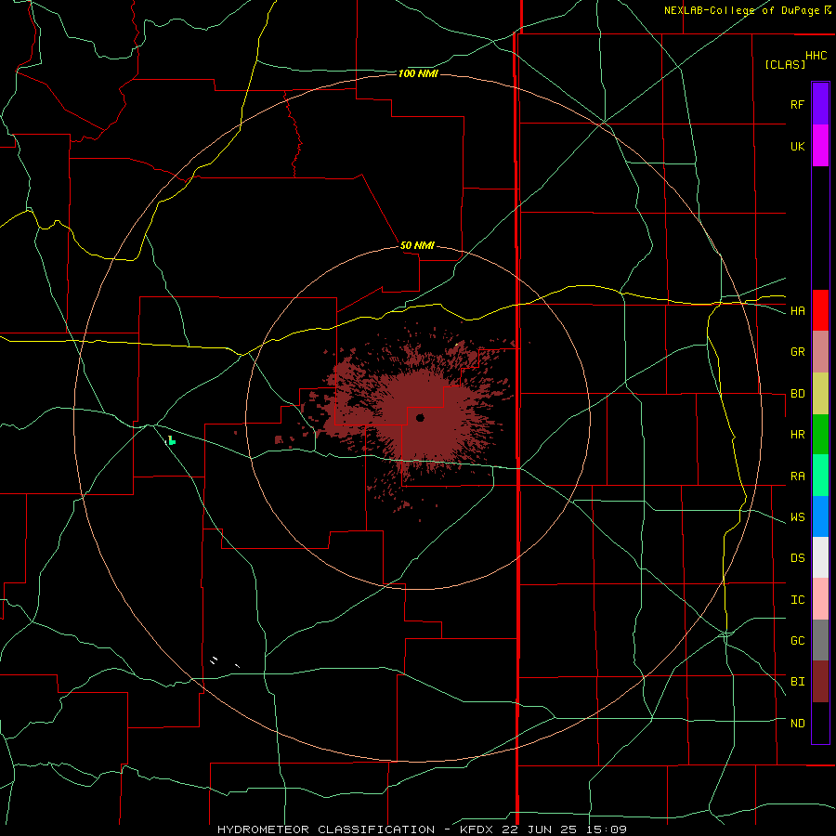Screen dimensions: 836x836
Task: Click the WS legend label
Action: (x=797, y=517)
